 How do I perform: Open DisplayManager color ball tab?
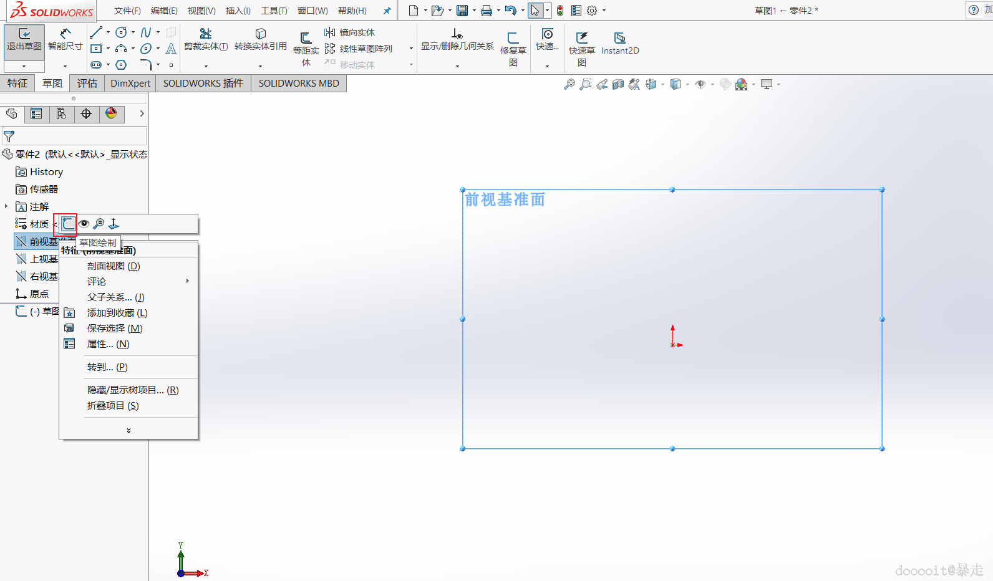111,113
